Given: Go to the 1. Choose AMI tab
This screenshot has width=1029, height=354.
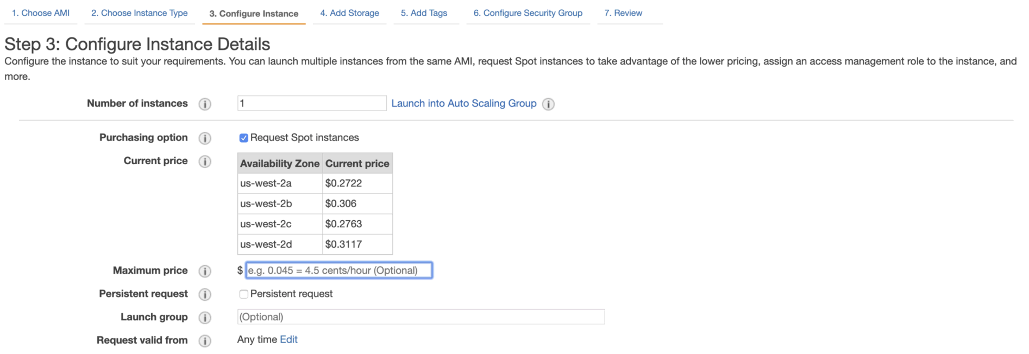Looking at the screenshot, I should click(41, 13).
